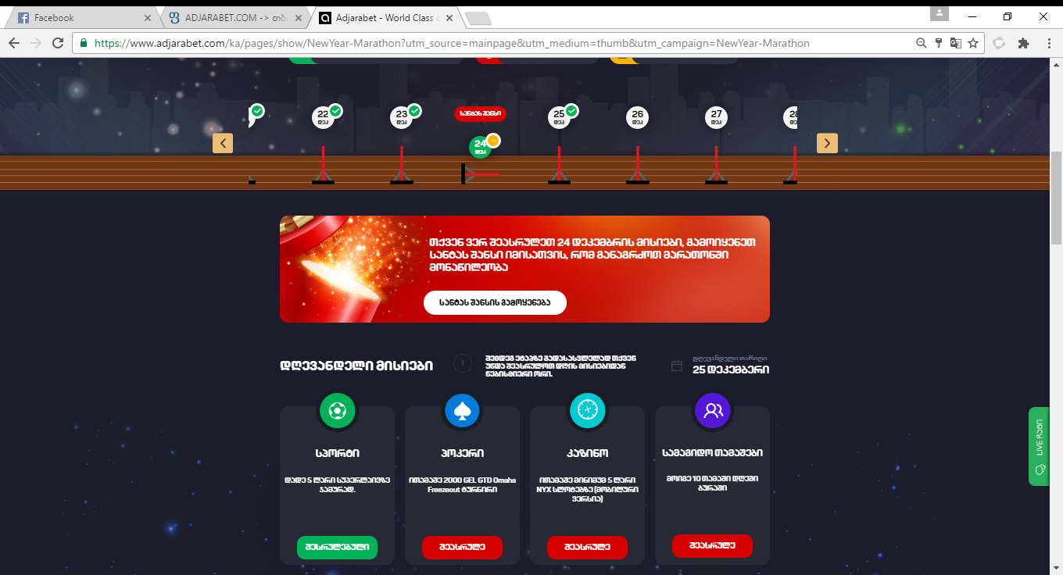1063x575 pixels.
Task: Go to previous days with left arrow
Action: pyautogui.click(x=223, y=143)
